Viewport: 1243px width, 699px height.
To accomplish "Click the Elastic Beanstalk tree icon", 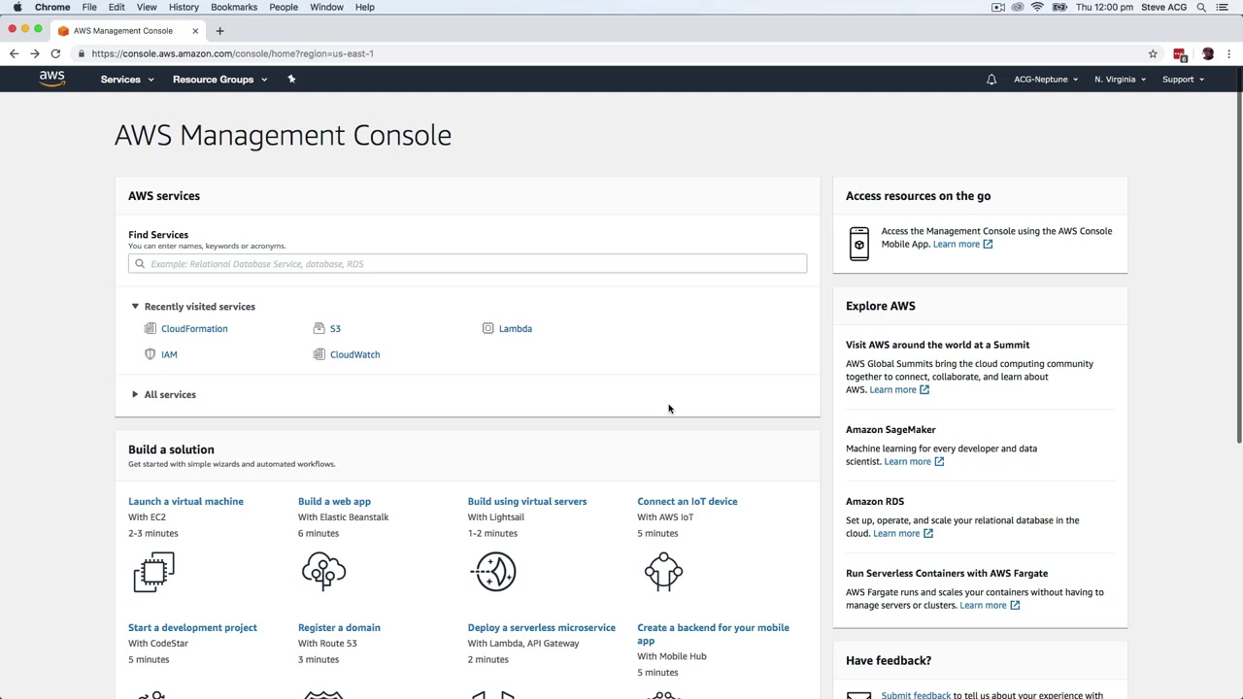I will (323, 572).
